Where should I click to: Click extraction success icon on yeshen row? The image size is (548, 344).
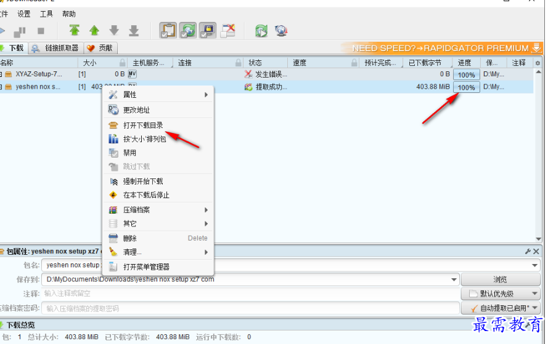point(248,87)
